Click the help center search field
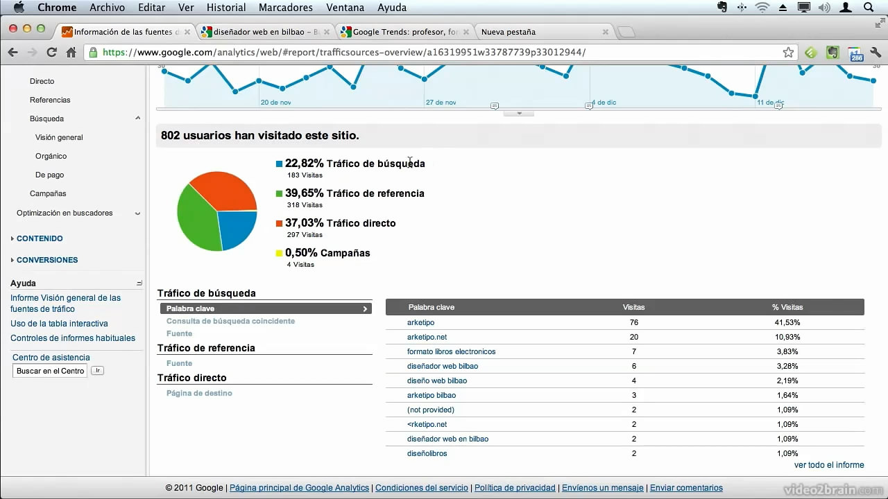The height and width of the screenshot is (499, 888). point(51,371)
